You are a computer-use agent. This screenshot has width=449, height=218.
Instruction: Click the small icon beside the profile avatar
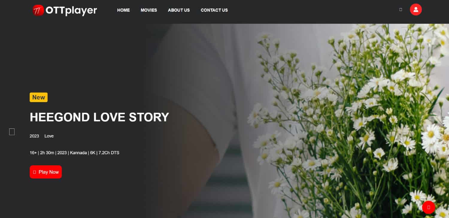(401, 10)
